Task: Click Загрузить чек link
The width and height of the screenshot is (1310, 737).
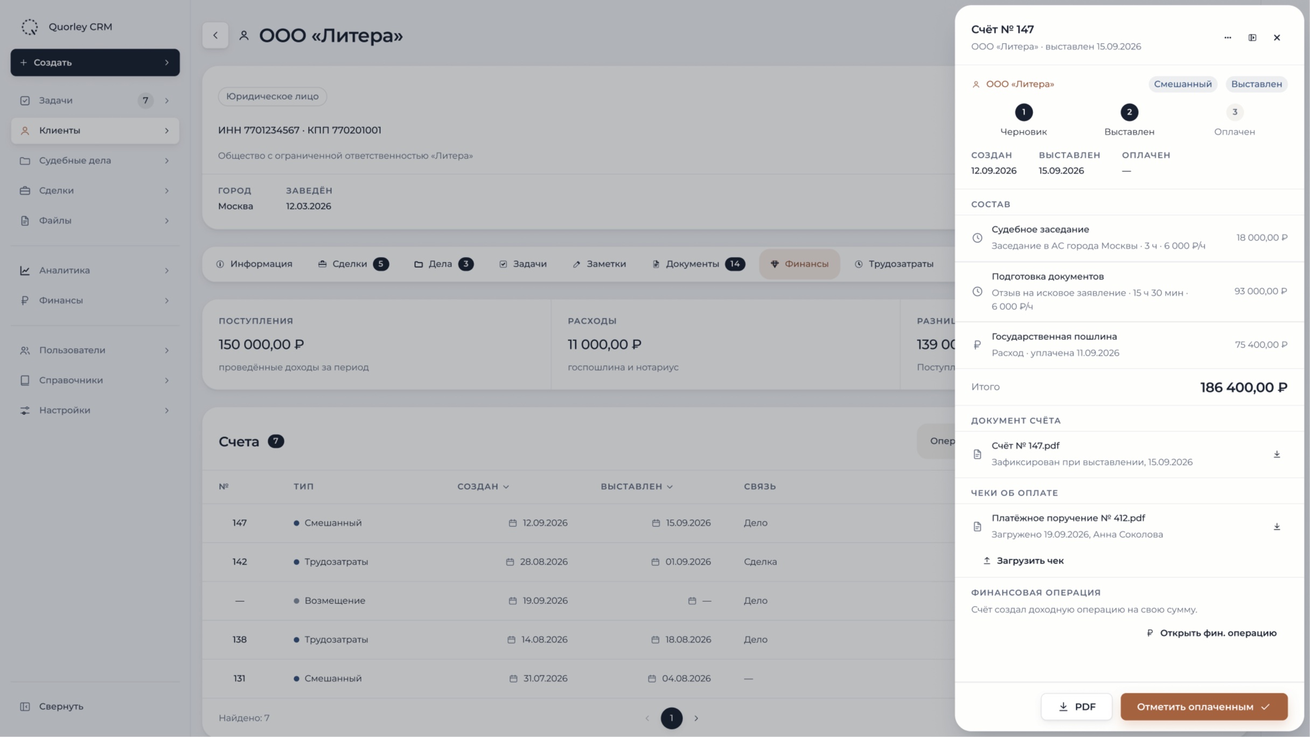Action: click(1023, 561)
